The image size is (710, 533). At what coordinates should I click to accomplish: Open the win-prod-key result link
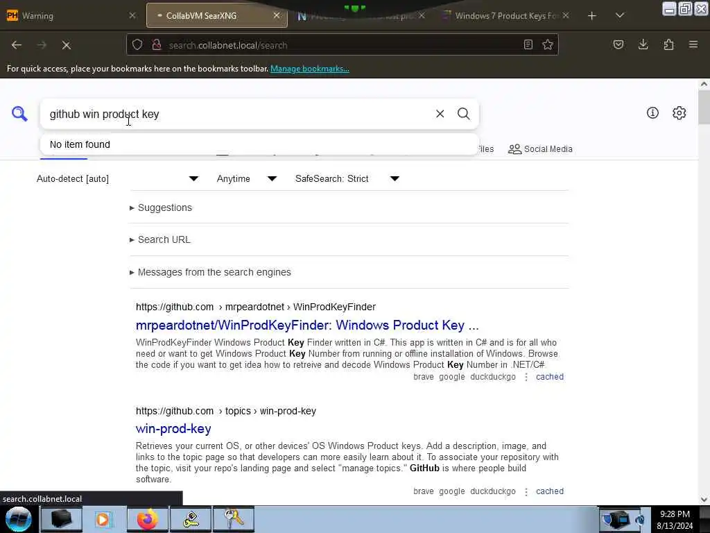(x=173, y=429)
